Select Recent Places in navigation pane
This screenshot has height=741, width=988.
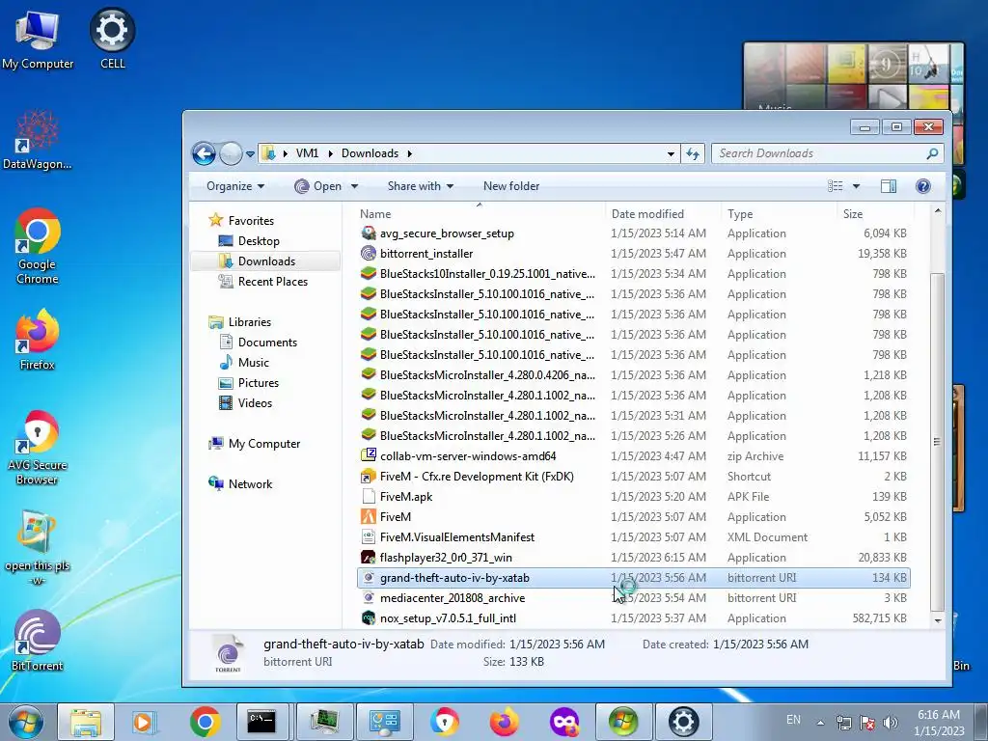point(273,282)
